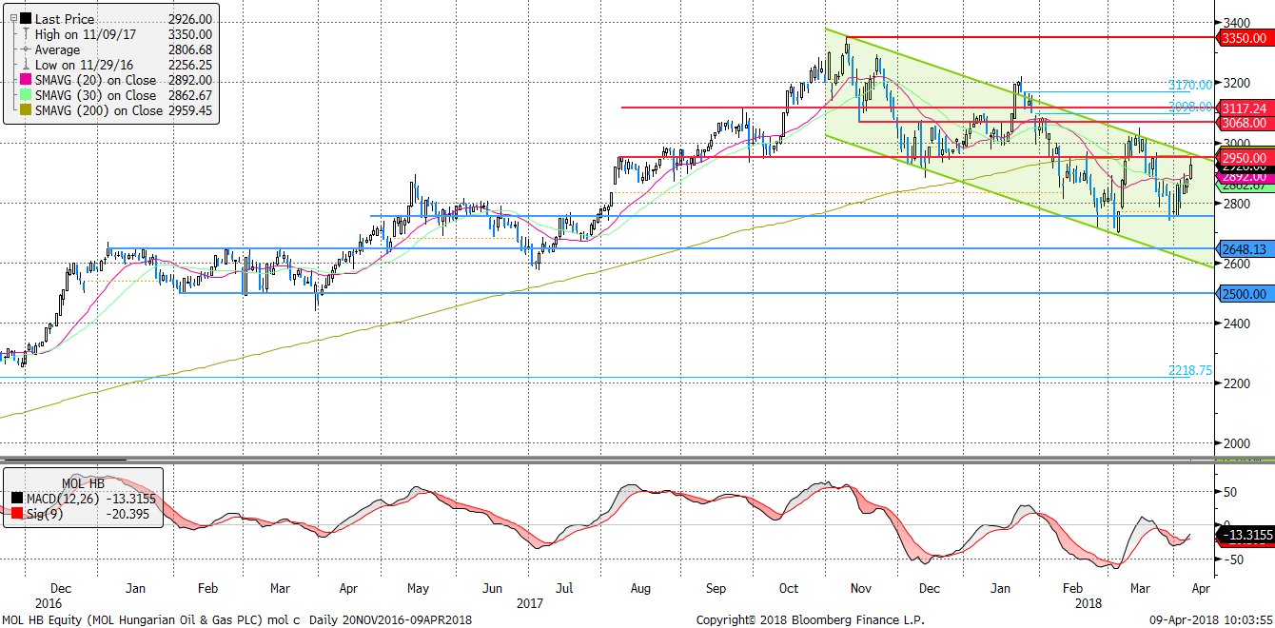Click the legend value 2806.68
This screenshot has height=628, width=1275.
coord(188,49)
